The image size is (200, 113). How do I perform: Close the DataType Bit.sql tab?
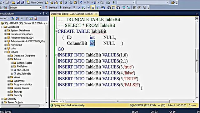(x=97, y=14)
